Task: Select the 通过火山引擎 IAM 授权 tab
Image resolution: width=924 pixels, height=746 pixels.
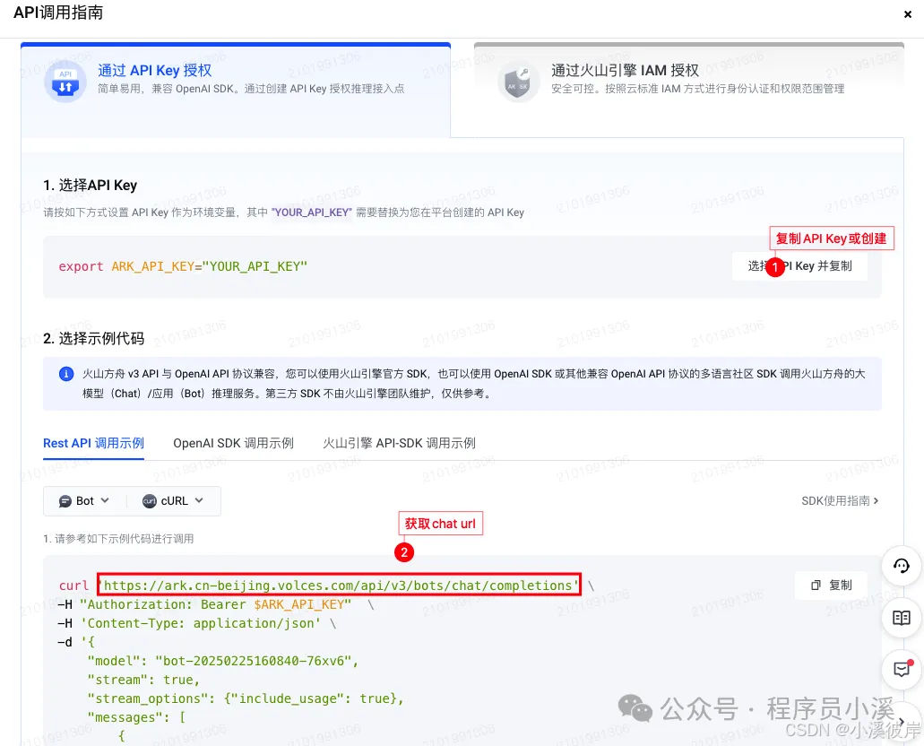Action: click(x=689, y=90)
